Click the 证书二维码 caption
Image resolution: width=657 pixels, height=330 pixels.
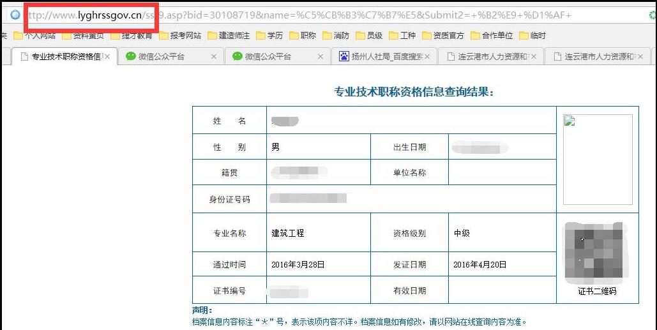597,291
